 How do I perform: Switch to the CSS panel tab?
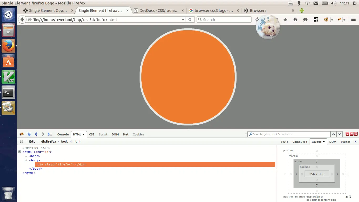[x=92, y=134]
